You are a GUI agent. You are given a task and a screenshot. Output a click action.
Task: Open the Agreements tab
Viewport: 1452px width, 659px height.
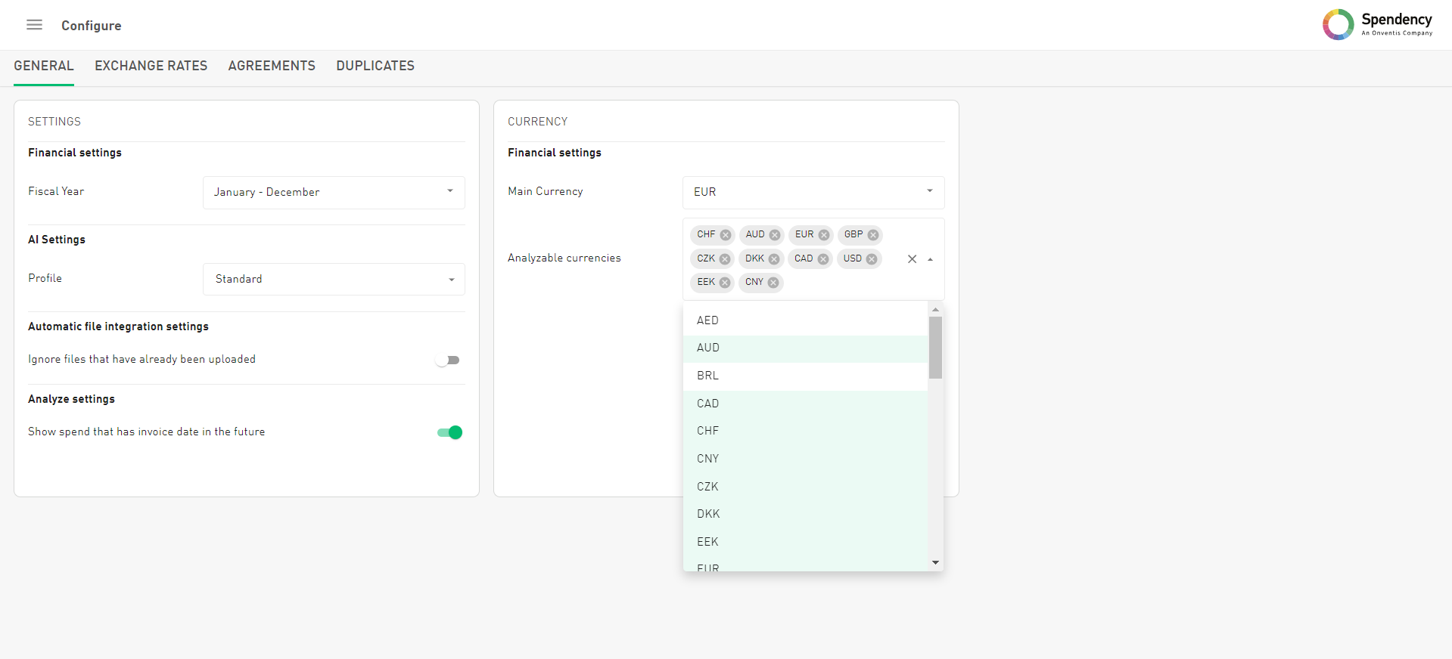click(272, 66)
